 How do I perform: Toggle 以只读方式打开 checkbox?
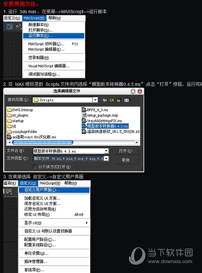35,167
